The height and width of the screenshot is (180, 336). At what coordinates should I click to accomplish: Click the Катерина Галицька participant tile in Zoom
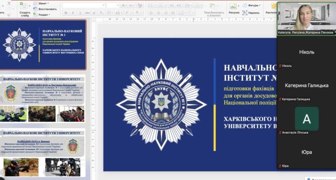[x=306, y=85]
